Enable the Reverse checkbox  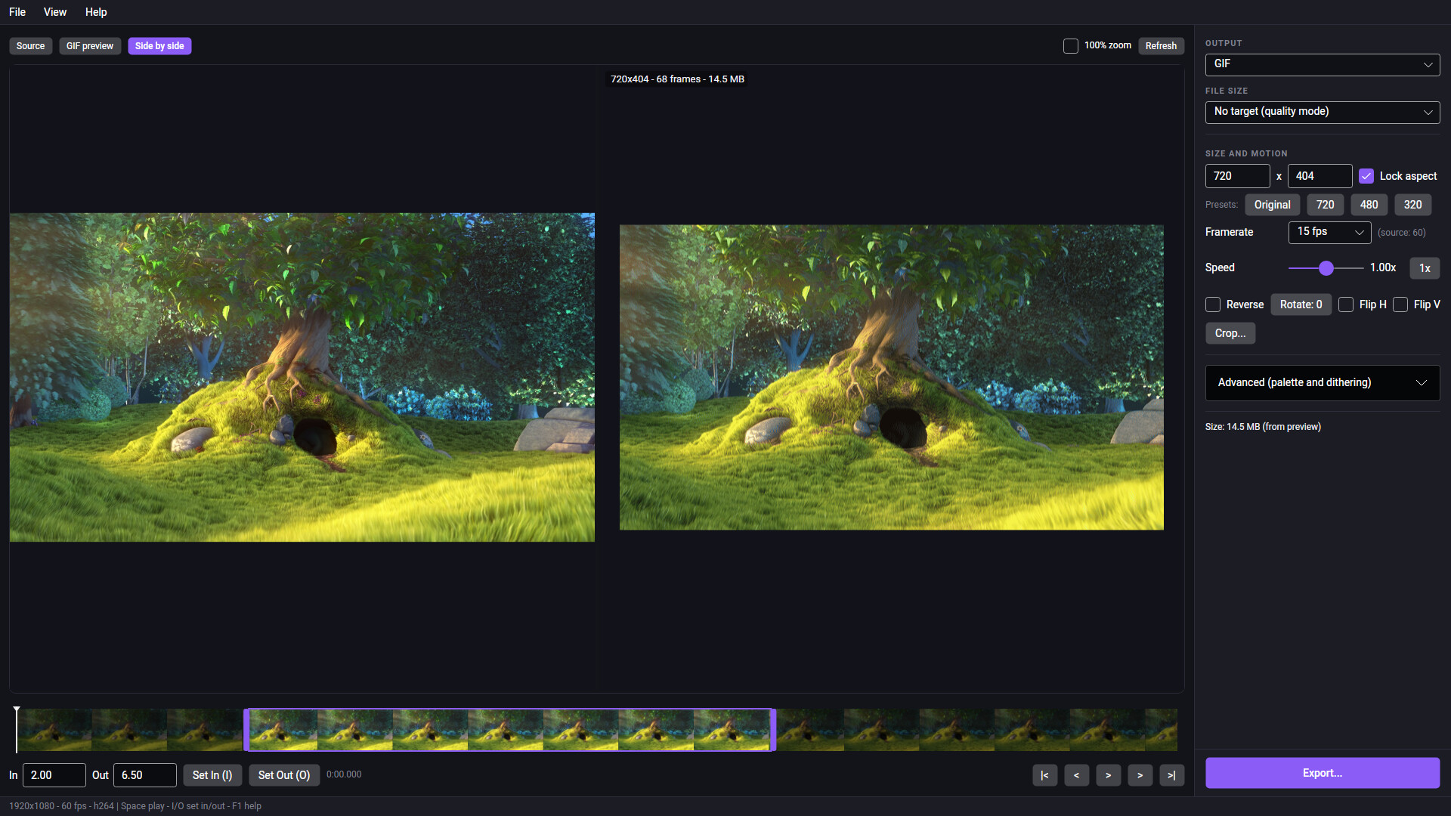[1213, 304]
